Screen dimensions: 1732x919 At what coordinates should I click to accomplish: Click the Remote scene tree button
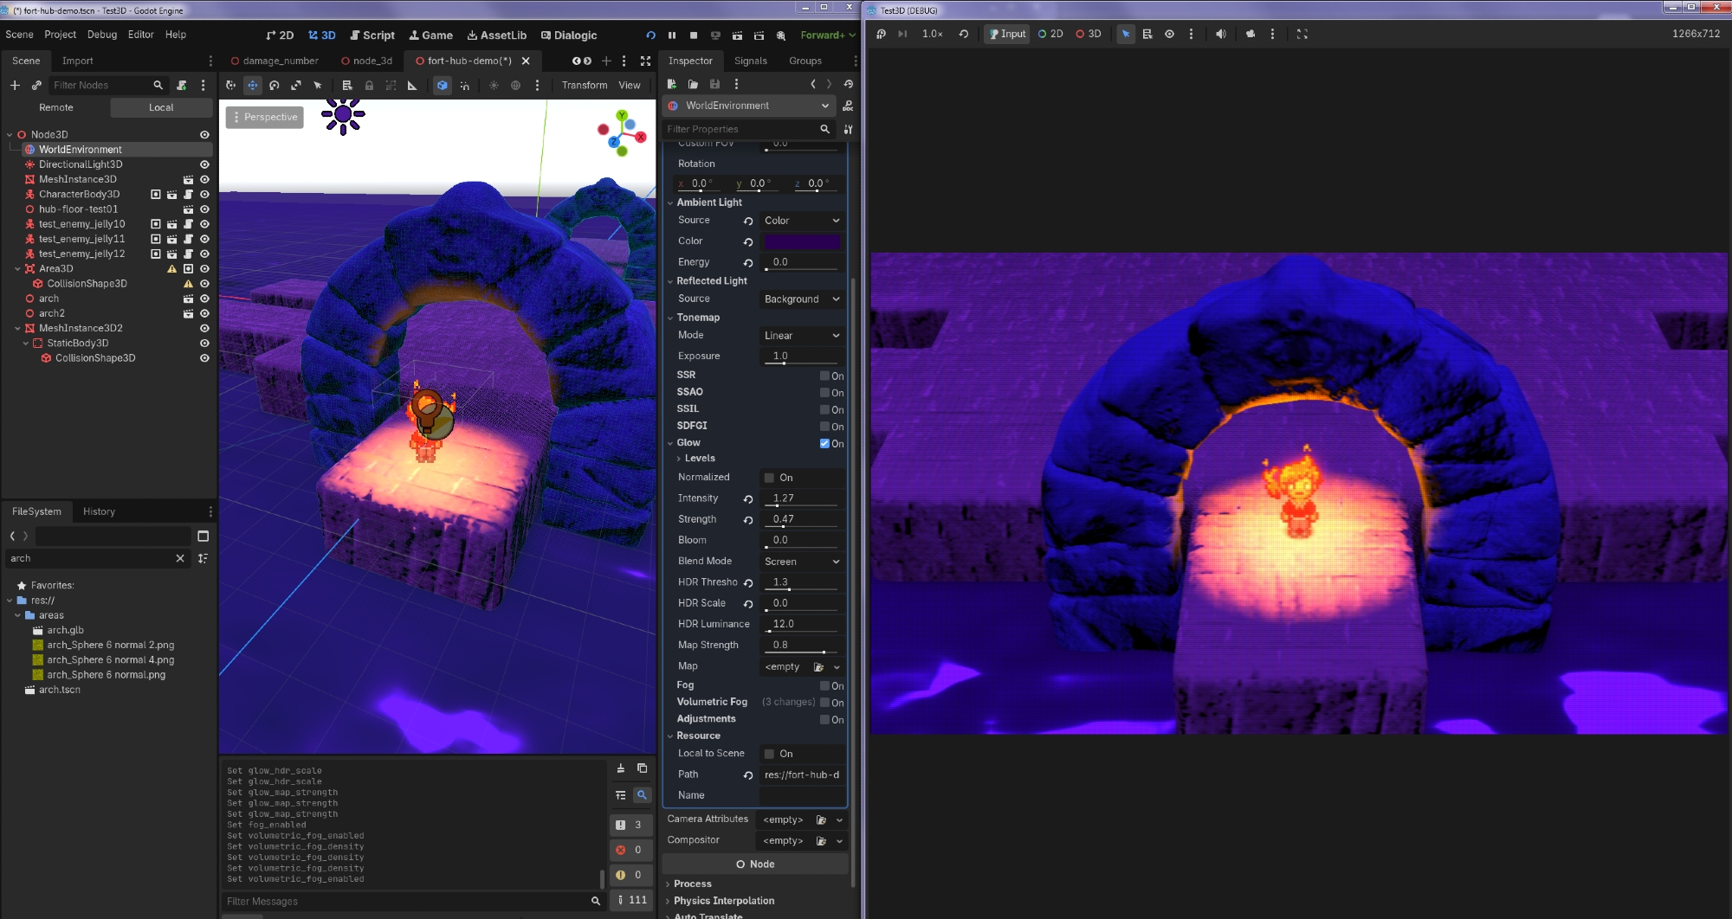(x=56, y=107)
